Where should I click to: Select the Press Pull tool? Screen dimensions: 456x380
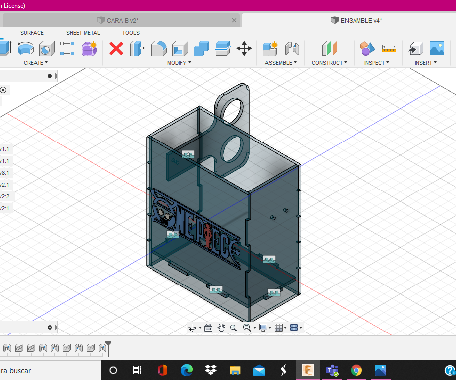coord(137,48)
